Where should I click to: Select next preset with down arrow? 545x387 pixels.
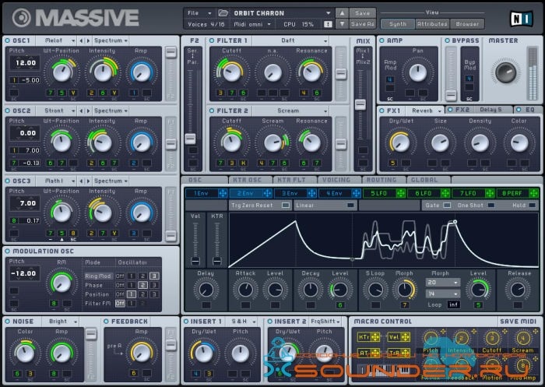pyautogui.click(x=342, y=24)
